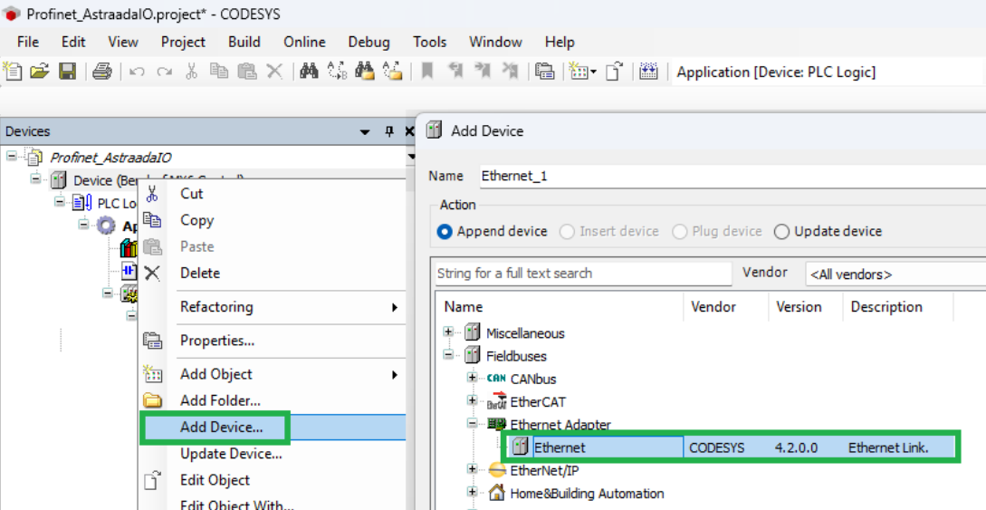Click the Edit Object toolbar icon
This screenshot has width=986, height=510.
pos(614,71)
